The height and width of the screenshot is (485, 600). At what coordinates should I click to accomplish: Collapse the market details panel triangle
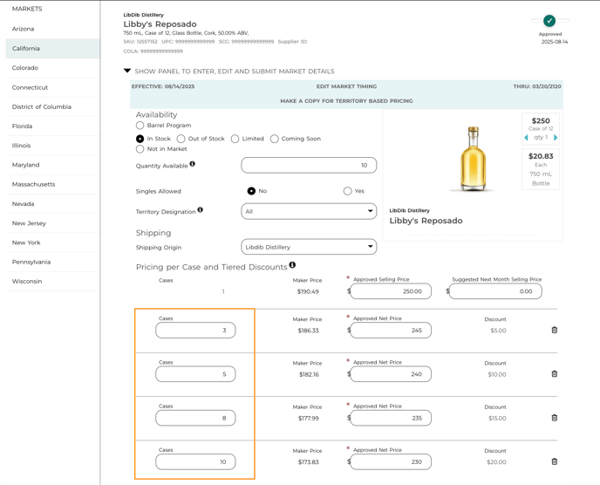pyautogui.click(x=127, y=71)
